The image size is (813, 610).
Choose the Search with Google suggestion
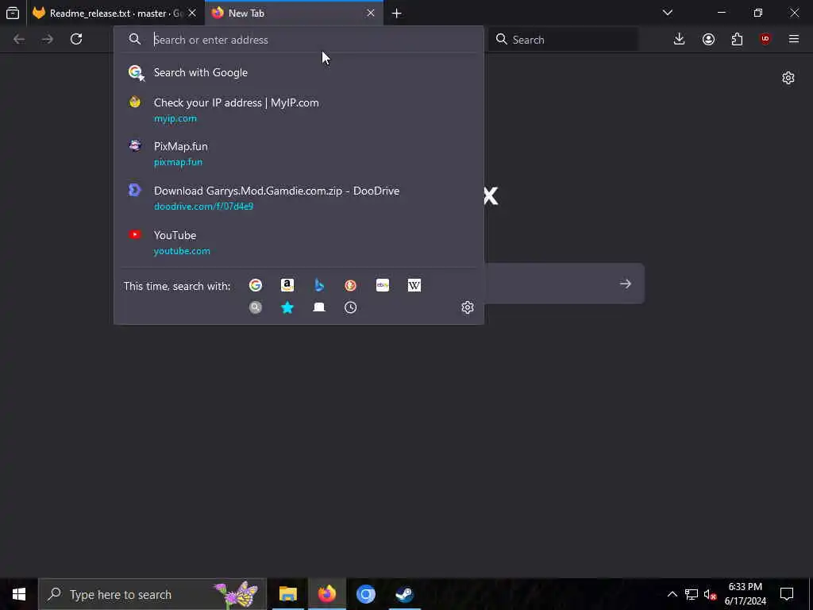pyautogui.click(x=299, y=72)
